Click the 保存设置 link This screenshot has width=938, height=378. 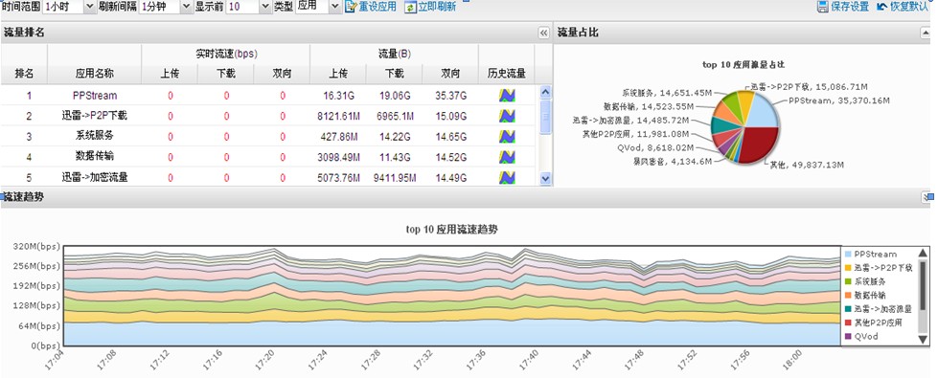coord(850,7)
